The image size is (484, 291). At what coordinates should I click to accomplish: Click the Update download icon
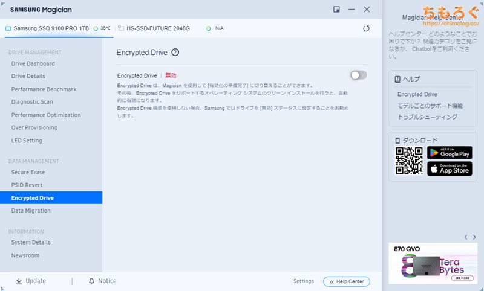pyautogui.click(x=19, y=281)
